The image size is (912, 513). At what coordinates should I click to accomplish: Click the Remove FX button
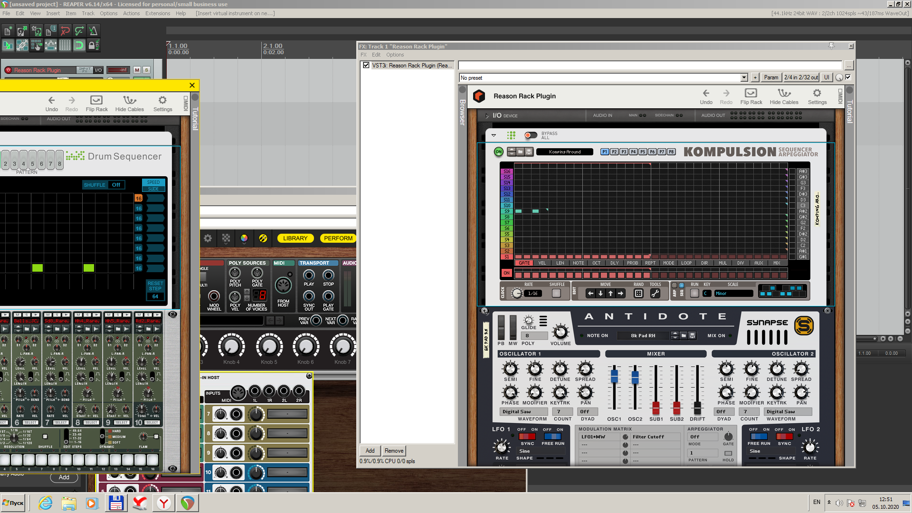[394, 451]
